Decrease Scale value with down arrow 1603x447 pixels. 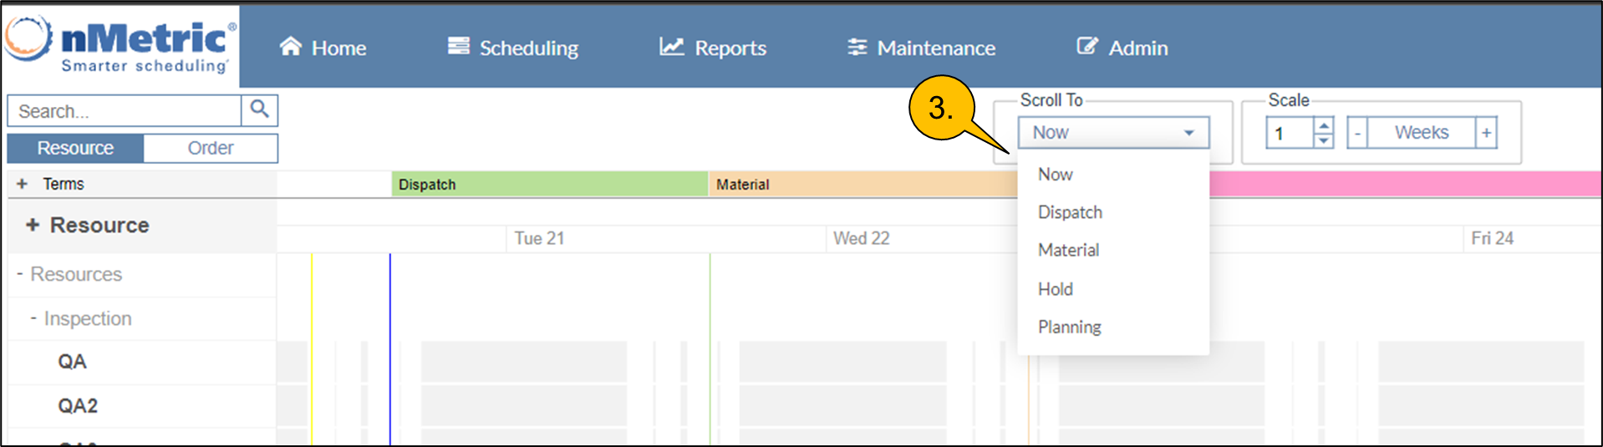[x=1323, y=140]
